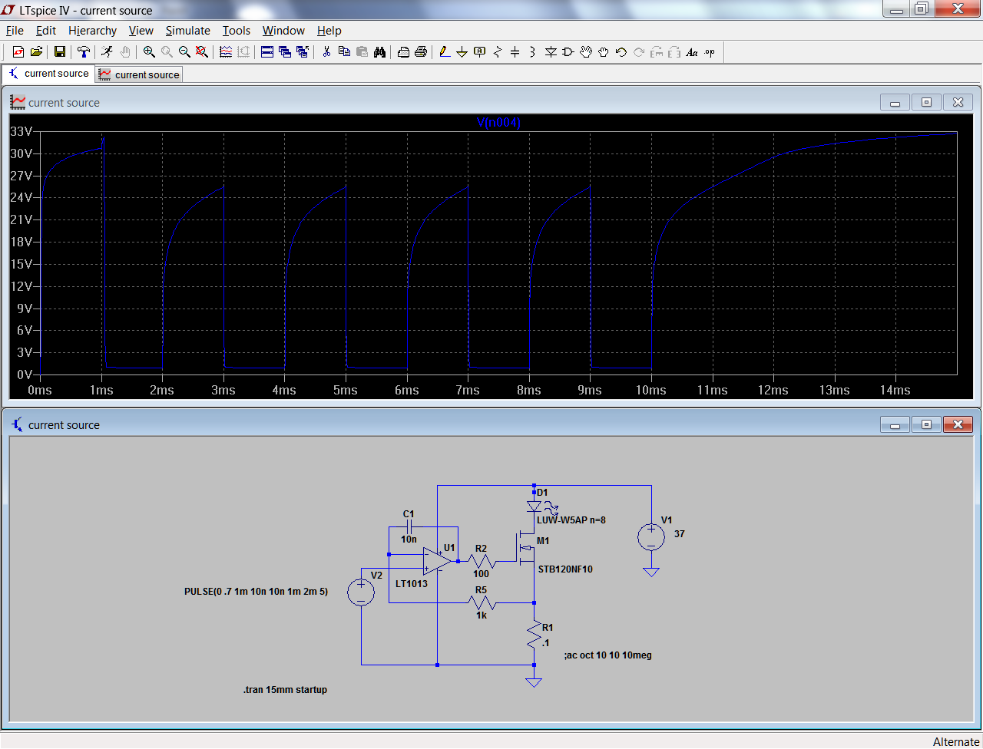Zoom in with the plus magnifier

[149, 52]
